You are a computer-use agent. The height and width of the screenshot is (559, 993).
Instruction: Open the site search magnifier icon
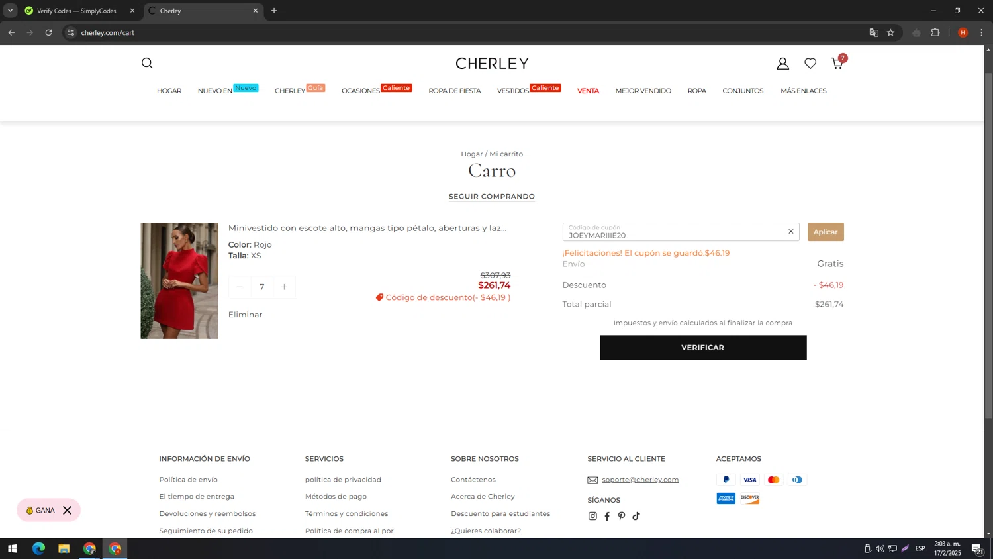(147, 63)
